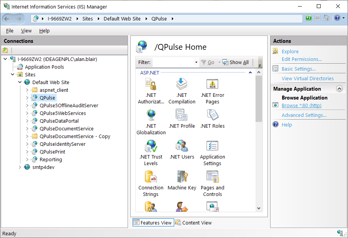Select the Reporting application node
The height and width of the screenshot is (238, 348).
[51, 160]
